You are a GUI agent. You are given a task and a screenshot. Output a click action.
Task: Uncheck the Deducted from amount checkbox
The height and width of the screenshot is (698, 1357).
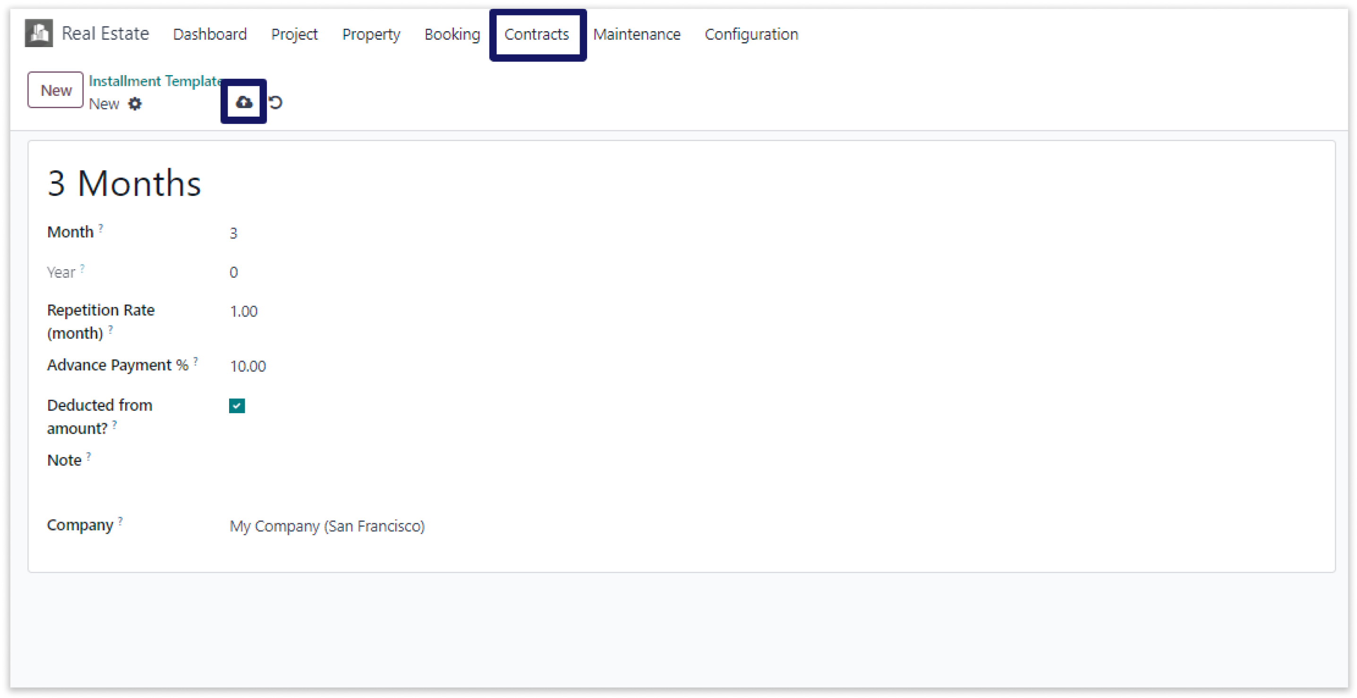(x=237, y=406)
